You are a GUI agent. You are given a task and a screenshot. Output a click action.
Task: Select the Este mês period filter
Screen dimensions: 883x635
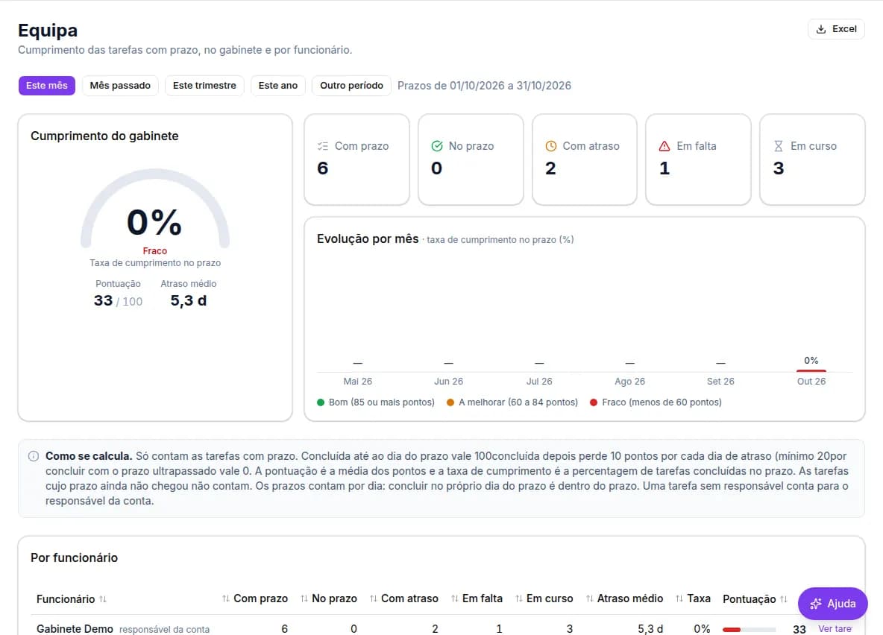click(x=47, y=86)
